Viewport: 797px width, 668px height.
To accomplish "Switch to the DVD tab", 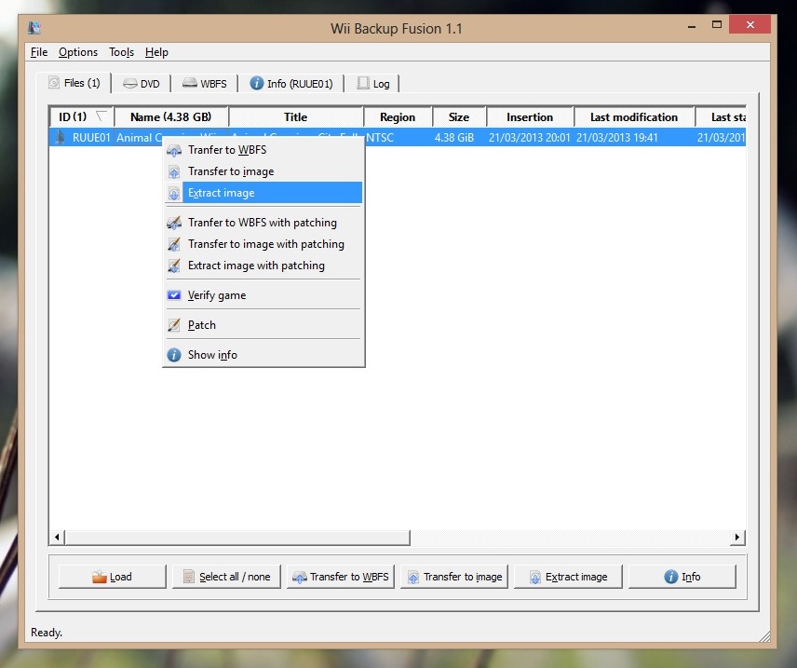I will (142, 84).
